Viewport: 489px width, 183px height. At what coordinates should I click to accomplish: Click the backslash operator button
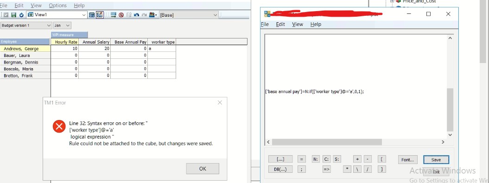click(x=357, y=169)
